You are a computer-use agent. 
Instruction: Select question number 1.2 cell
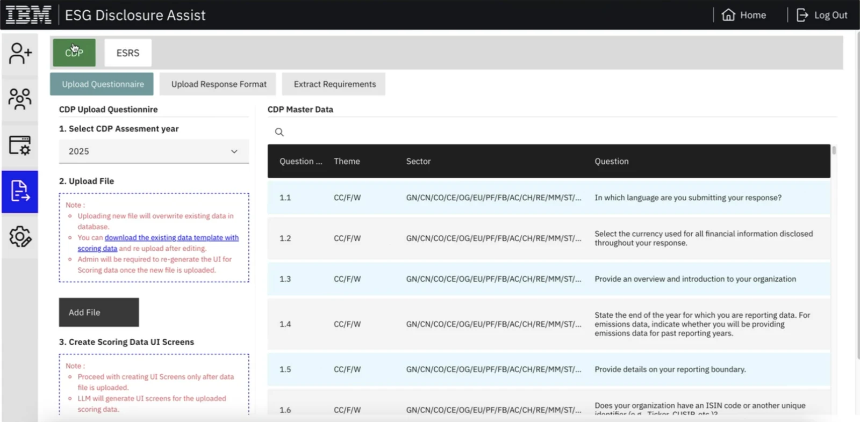285,238
